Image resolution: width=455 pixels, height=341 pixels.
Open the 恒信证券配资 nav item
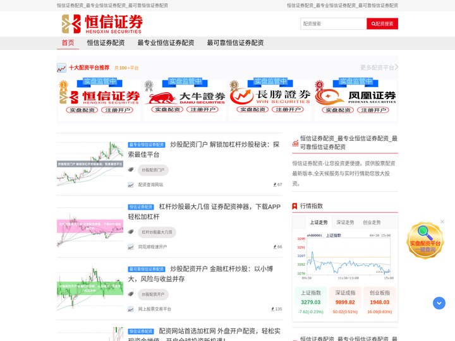click(106, 43)
